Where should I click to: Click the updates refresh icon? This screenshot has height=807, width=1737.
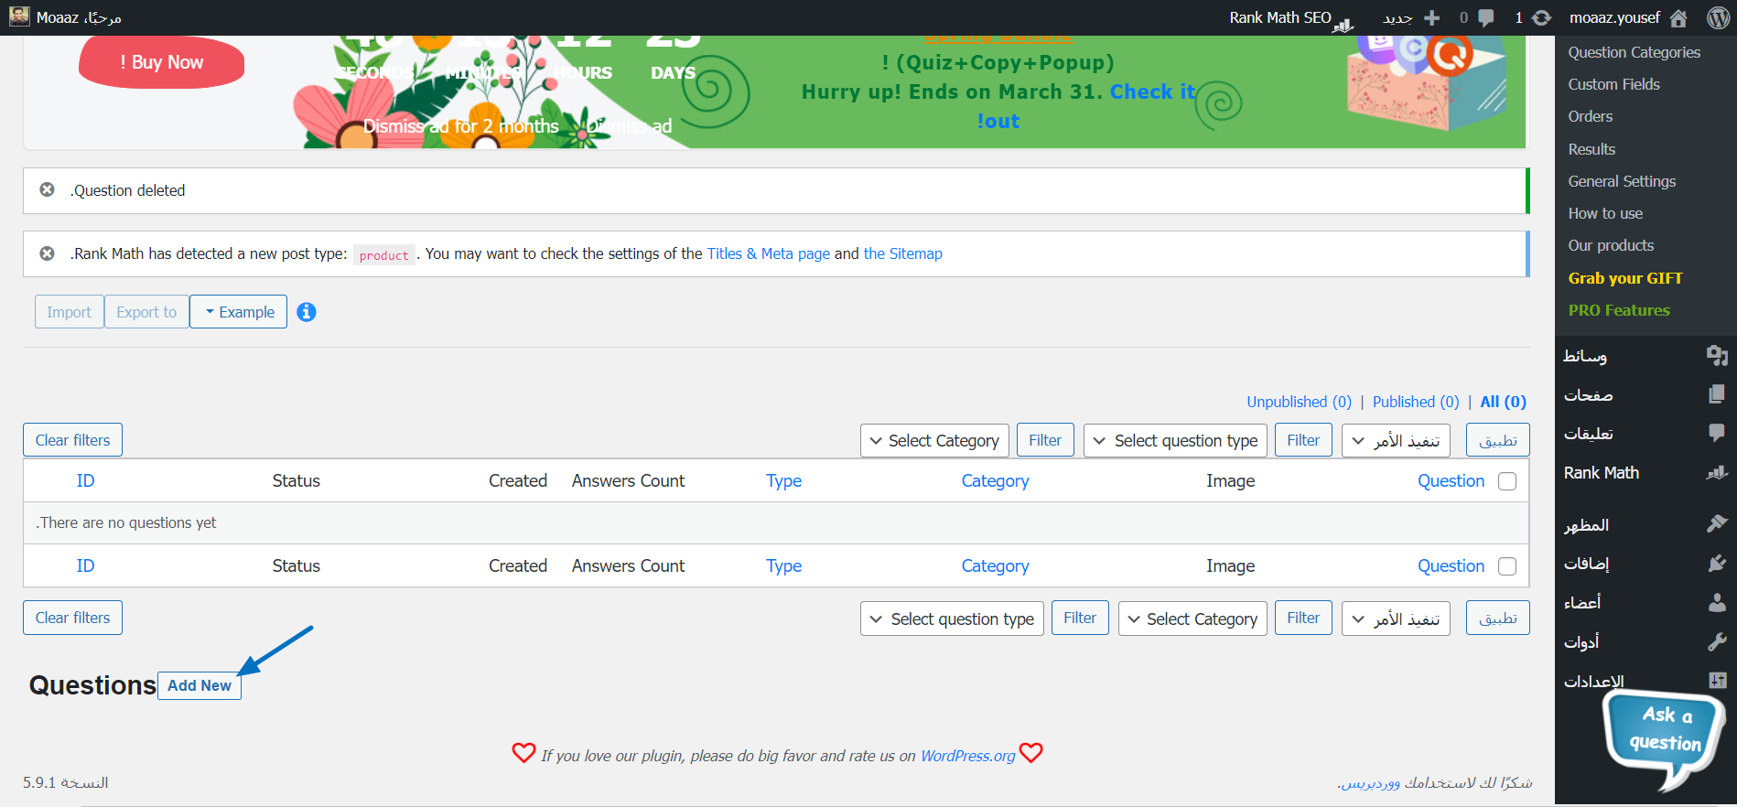tap(1542, 17)
